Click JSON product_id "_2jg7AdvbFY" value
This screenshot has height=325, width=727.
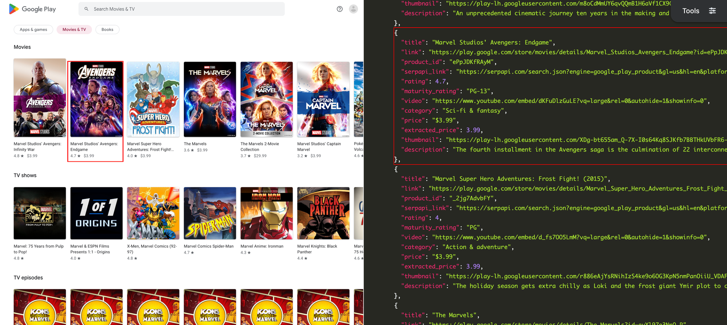pyautogui.click(x=471, y=198)
